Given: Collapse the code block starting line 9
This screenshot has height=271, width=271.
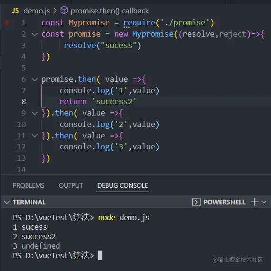Looking at the screenshot, I should point(35,113).
